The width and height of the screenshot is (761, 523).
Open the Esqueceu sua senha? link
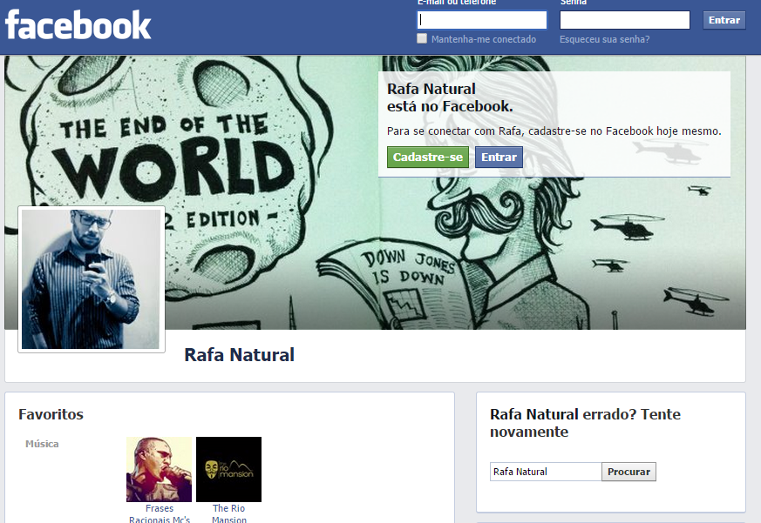pyautogui.click(x=604, y=39)
